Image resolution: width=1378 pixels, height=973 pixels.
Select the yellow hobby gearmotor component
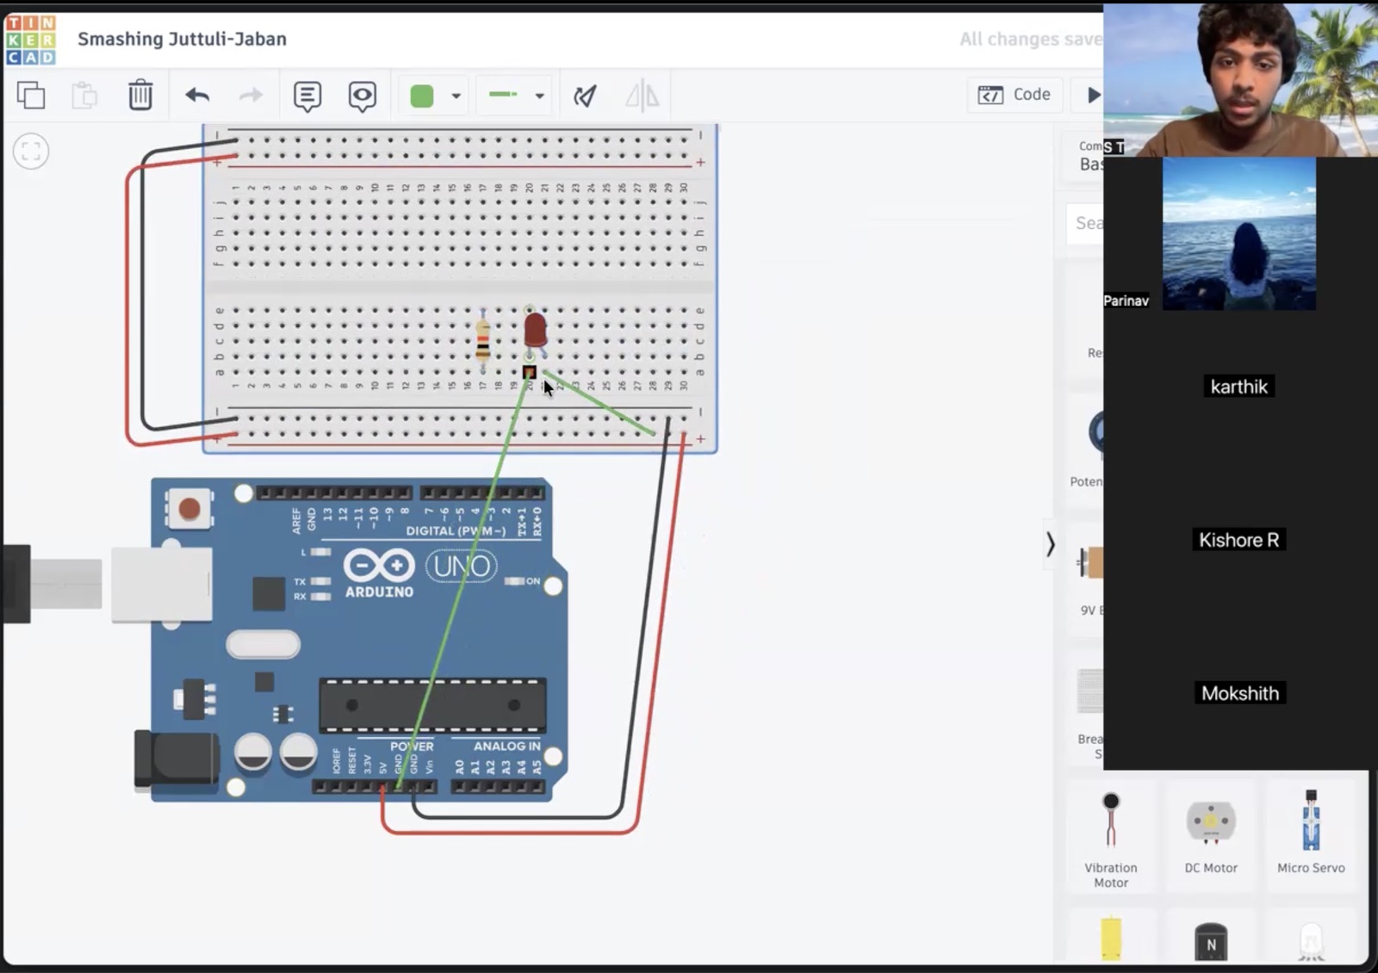[x=1111, y=939]
